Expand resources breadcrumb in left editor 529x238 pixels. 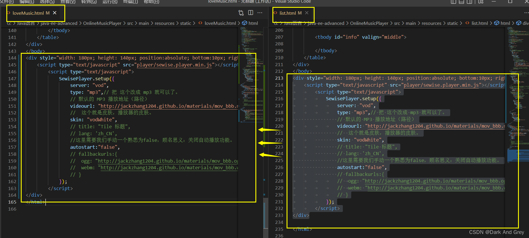[165, 23]
